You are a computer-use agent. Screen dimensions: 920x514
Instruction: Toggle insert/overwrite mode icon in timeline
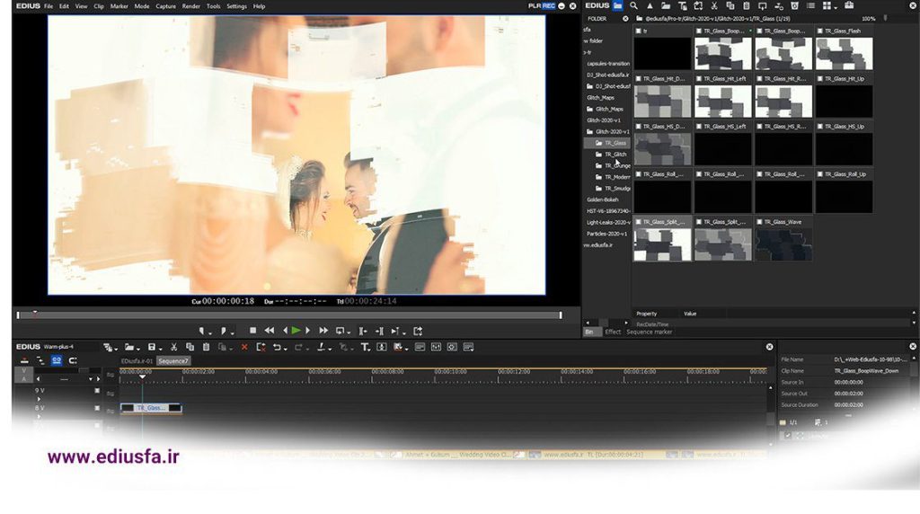point(24,360)
